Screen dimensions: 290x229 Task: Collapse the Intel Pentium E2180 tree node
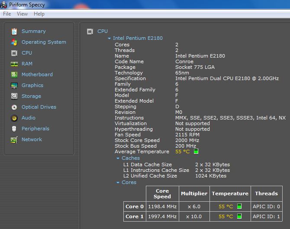110,38
